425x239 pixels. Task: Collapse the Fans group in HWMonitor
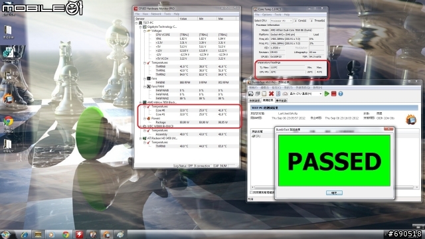145,78
